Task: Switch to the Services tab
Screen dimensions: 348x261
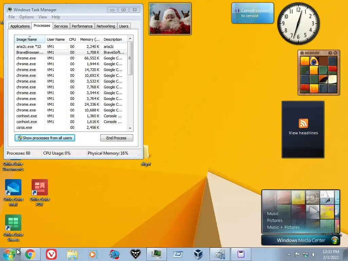Action: pos(61,26)
